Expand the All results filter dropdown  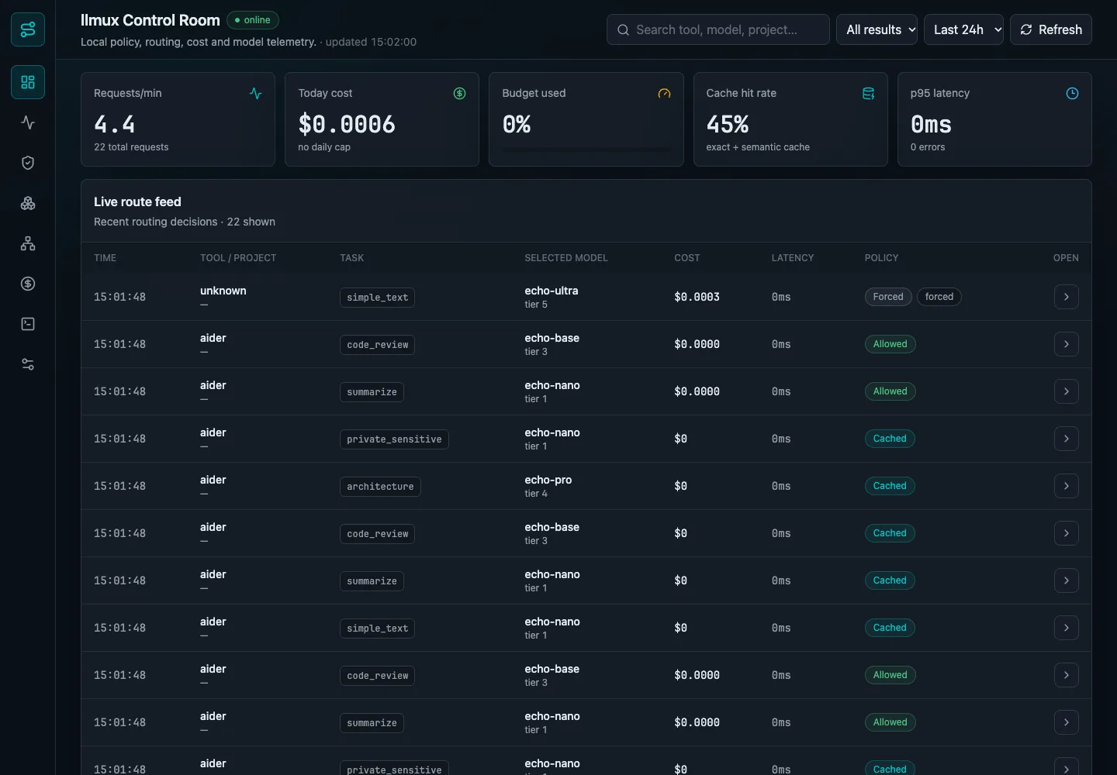tap(877, 29)
